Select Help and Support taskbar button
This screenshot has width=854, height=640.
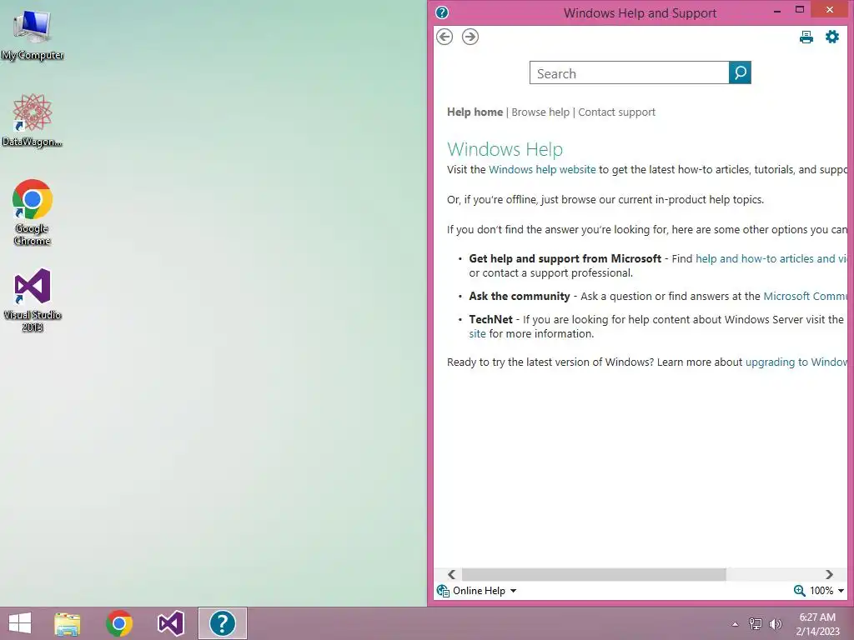pyautogui.click(x=222, y=623)
